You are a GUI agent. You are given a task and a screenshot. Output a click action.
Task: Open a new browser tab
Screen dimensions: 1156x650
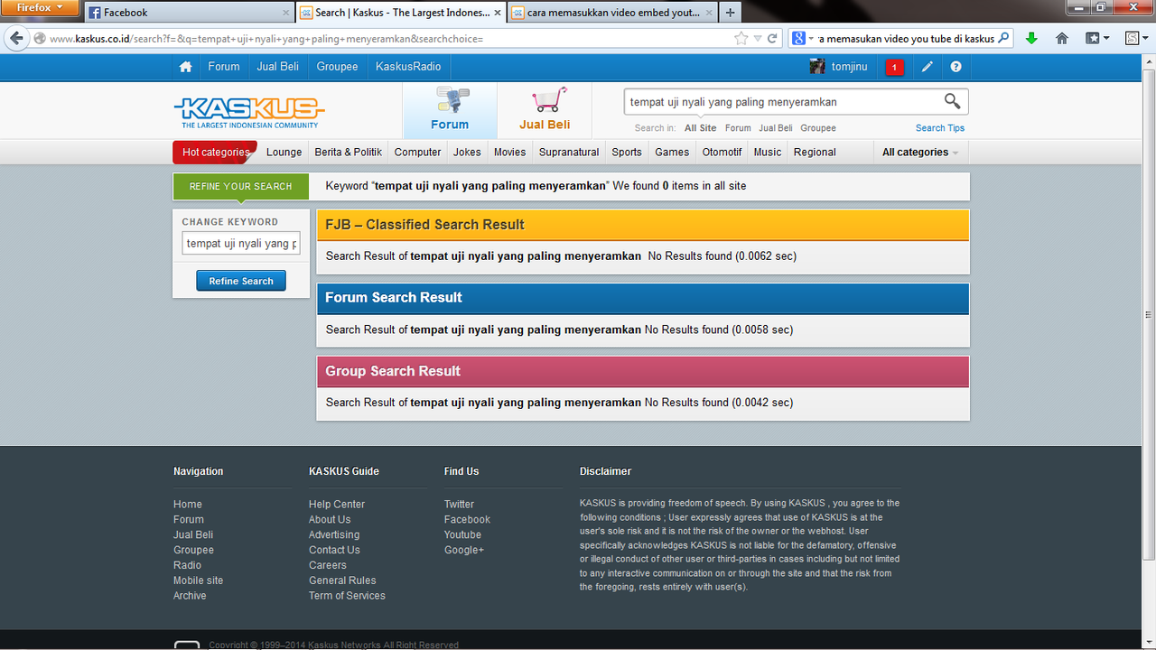pos(731,13)
